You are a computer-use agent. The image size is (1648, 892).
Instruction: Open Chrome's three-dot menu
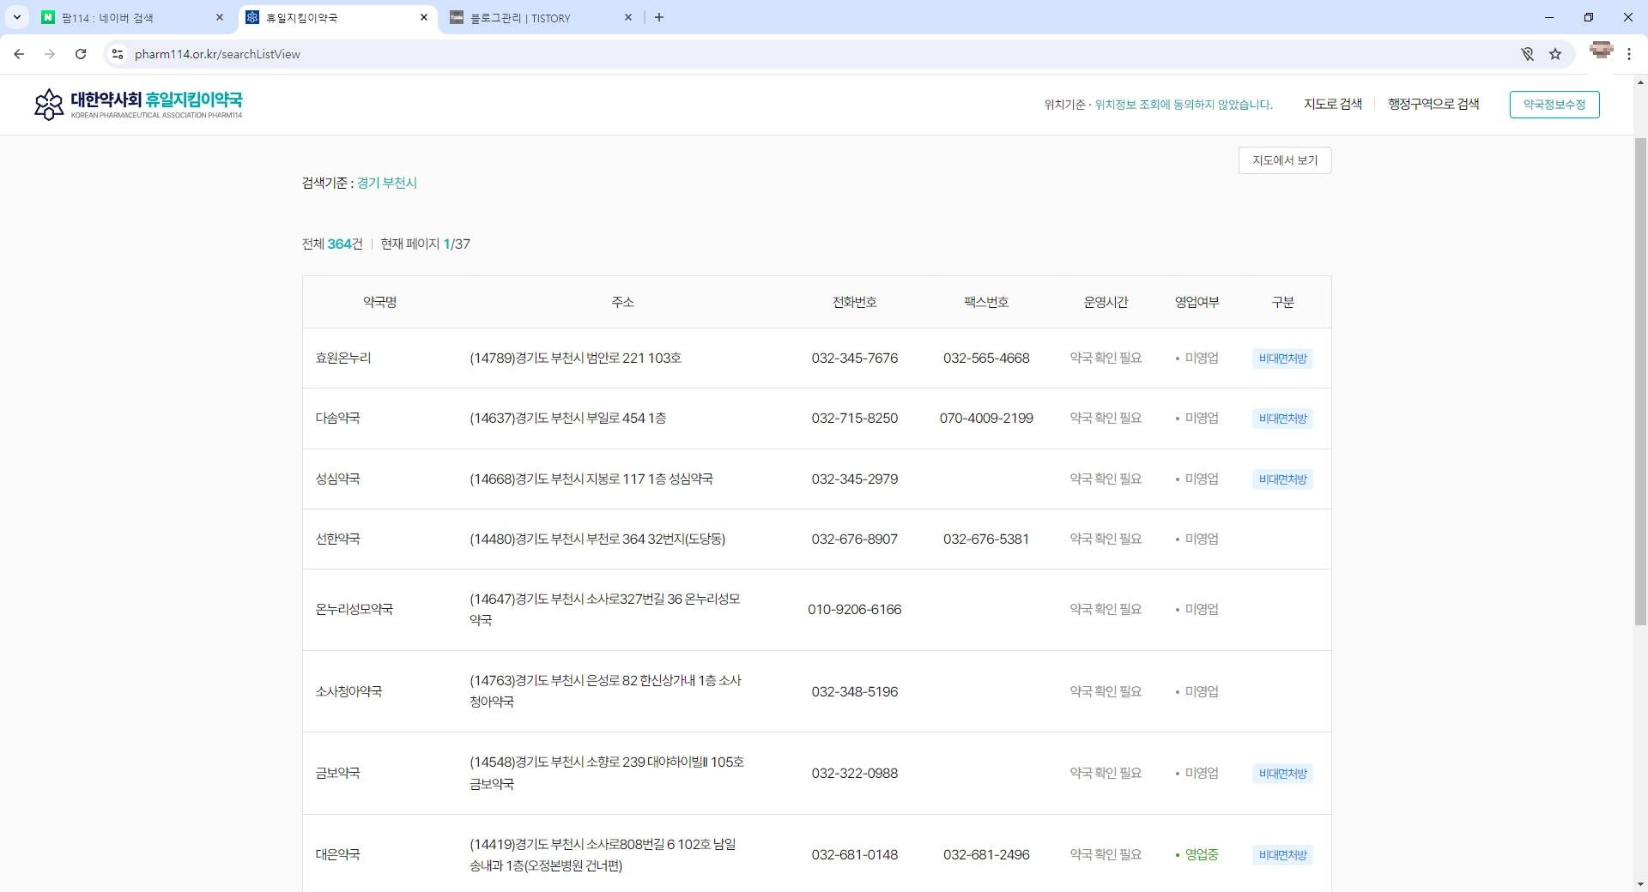click(x=1629, y=53)
